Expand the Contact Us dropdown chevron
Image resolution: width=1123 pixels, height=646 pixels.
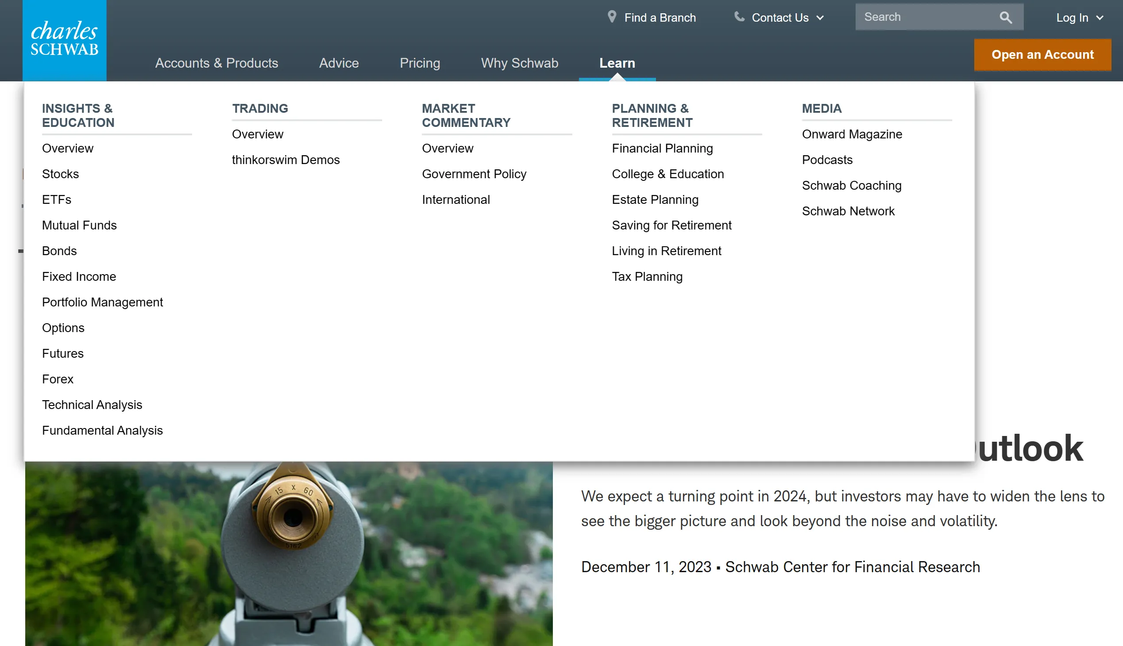click(x=820, y=18)
